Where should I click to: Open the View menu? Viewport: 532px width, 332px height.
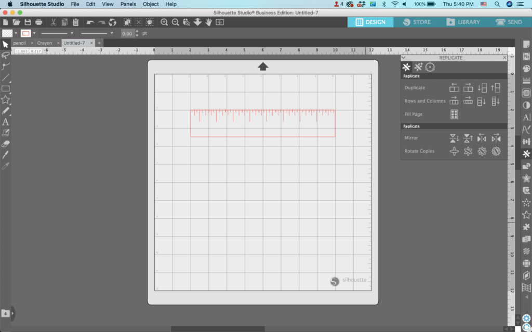pyautogui.click(x=108, y=4)
